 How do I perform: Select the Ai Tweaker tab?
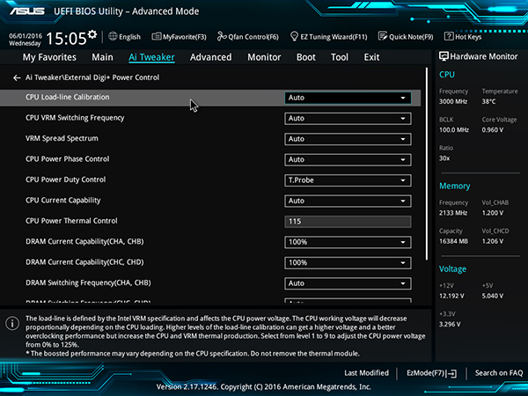[x=151, y=57]
